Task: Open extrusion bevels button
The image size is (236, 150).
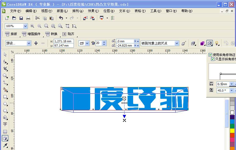Action: click(209, 43)
